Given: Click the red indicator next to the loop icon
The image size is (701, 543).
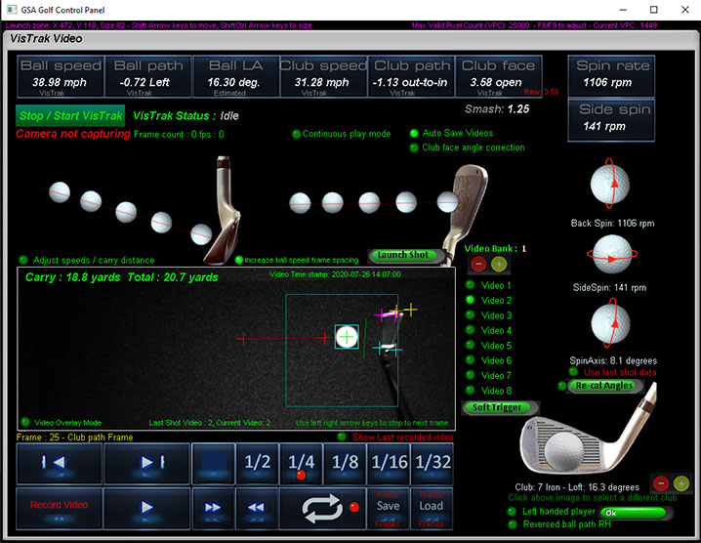Looking at the screenshot, I should (x=354, y=507).
